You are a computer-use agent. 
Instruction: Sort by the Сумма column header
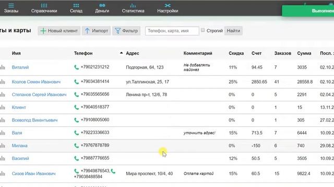304,53
